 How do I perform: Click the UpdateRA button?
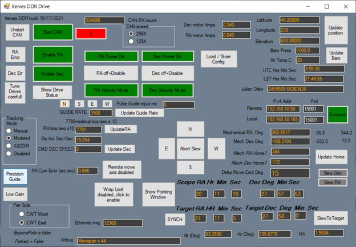click(120, 129)
